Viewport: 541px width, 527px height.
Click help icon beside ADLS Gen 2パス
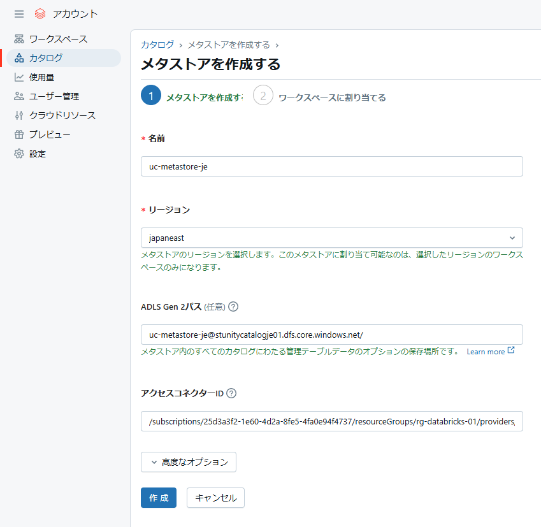(233, 307)
